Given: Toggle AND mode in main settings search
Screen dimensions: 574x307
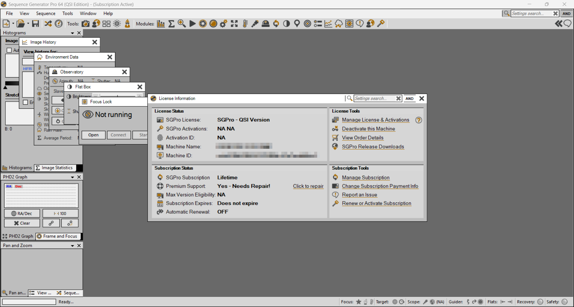Looking at the screenshot, I should 566,13.
